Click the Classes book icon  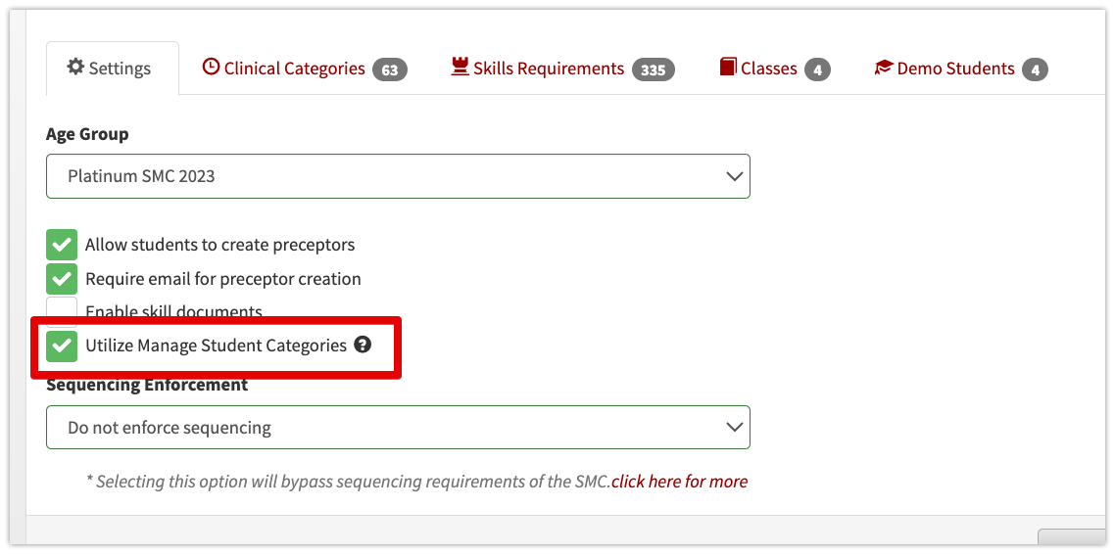[x=728, y=67]
